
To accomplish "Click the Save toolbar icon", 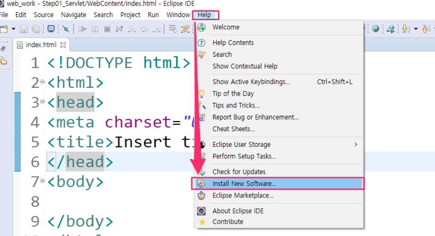I will point(24,29).
